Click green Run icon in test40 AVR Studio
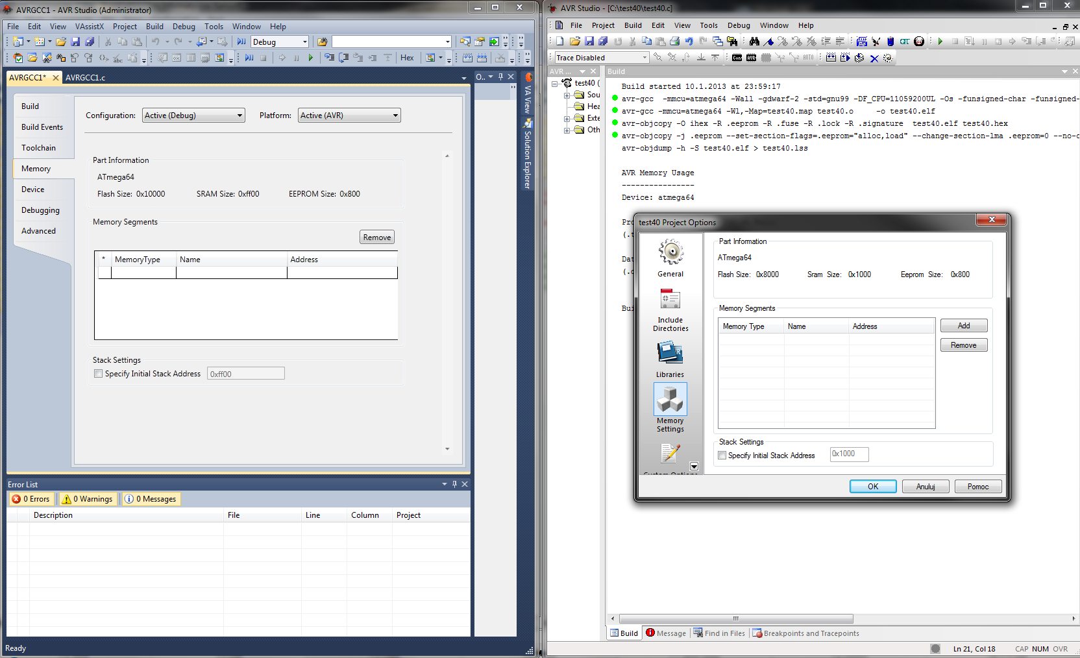 click(940, 42)
